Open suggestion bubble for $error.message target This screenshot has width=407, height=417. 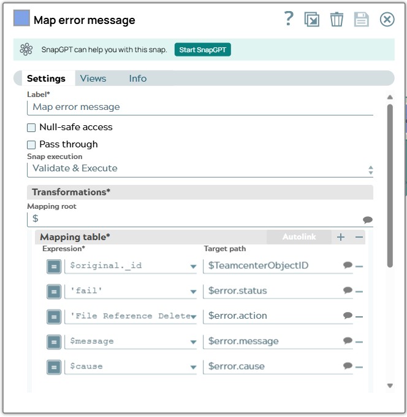[x=348, y=340]
